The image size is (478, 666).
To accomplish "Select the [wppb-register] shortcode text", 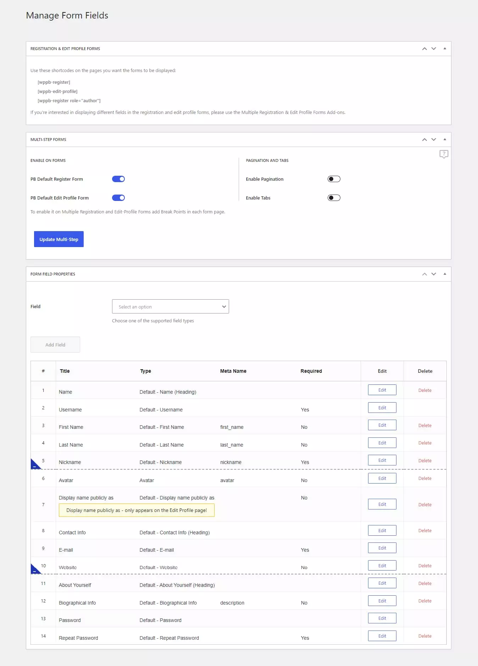I will pos(54,82).
